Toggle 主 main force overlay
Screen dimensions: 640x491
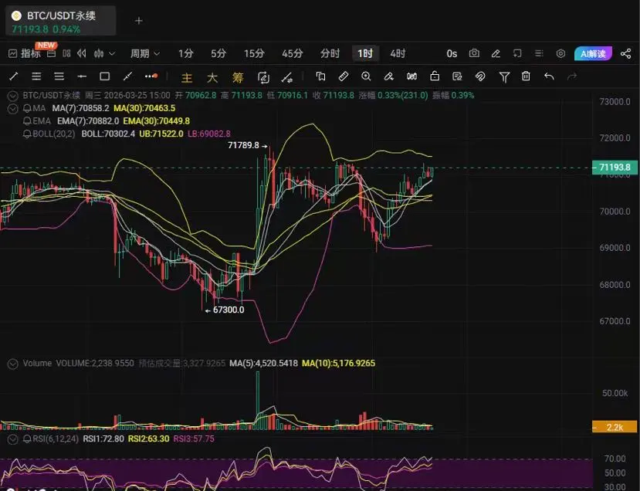pyautogui.click(x=187, y=77)
